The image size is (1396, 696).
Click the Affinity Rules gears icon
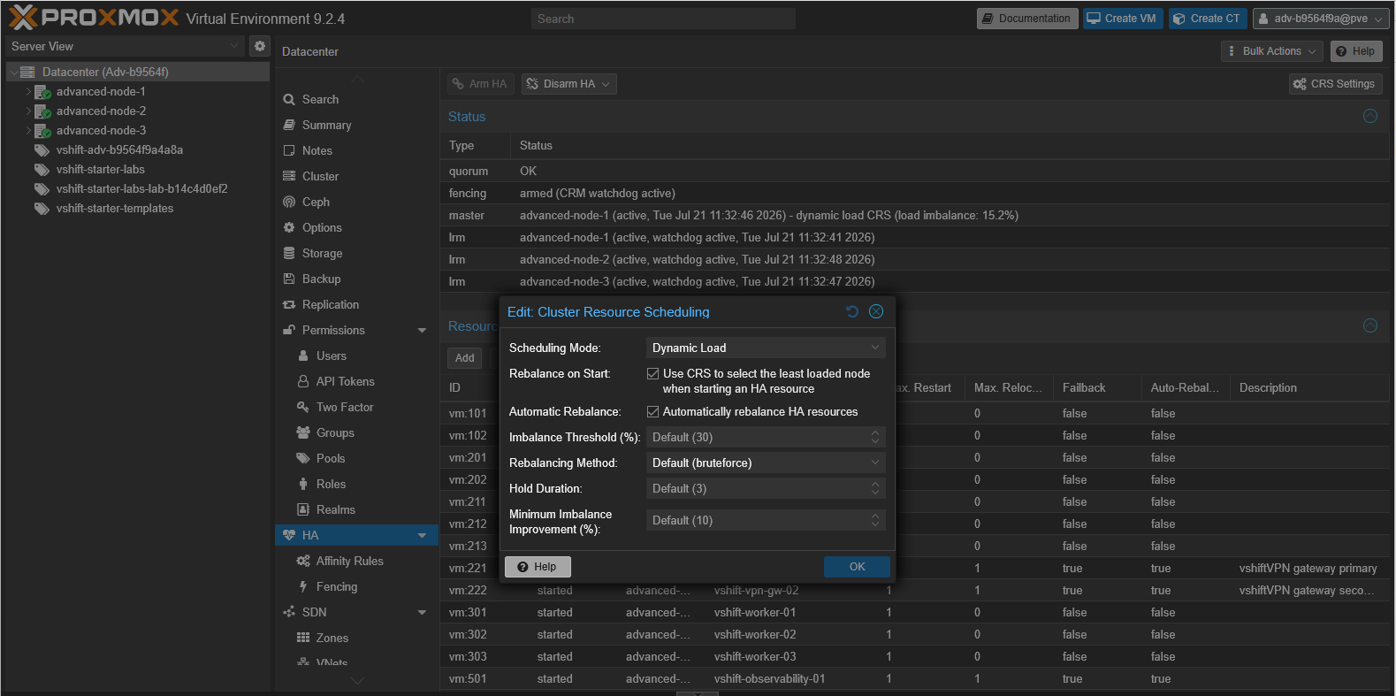pos(303,562)
